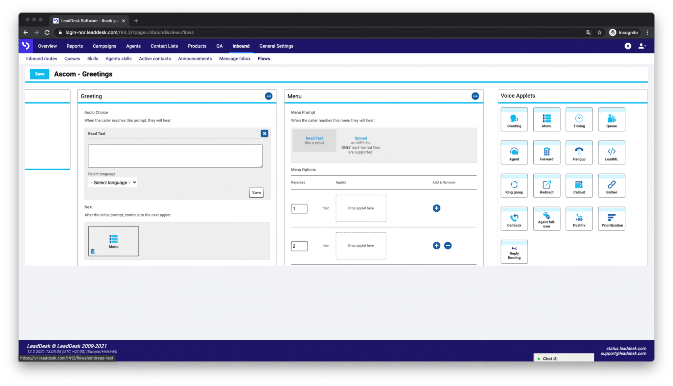This screenshot has height=386, width=673.
Task: Click the add button for keypress 1
Action: pos(436,208)
